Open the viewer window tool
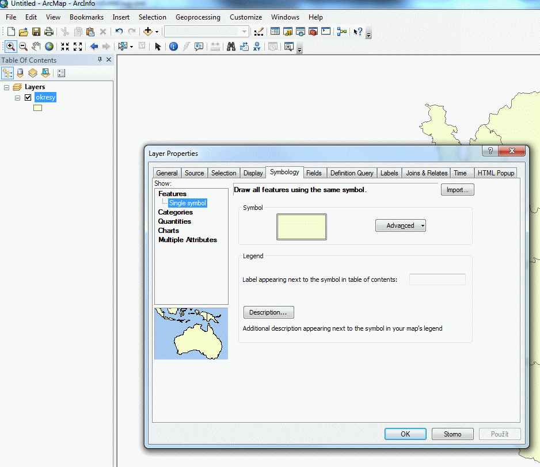 click(289, 46)
